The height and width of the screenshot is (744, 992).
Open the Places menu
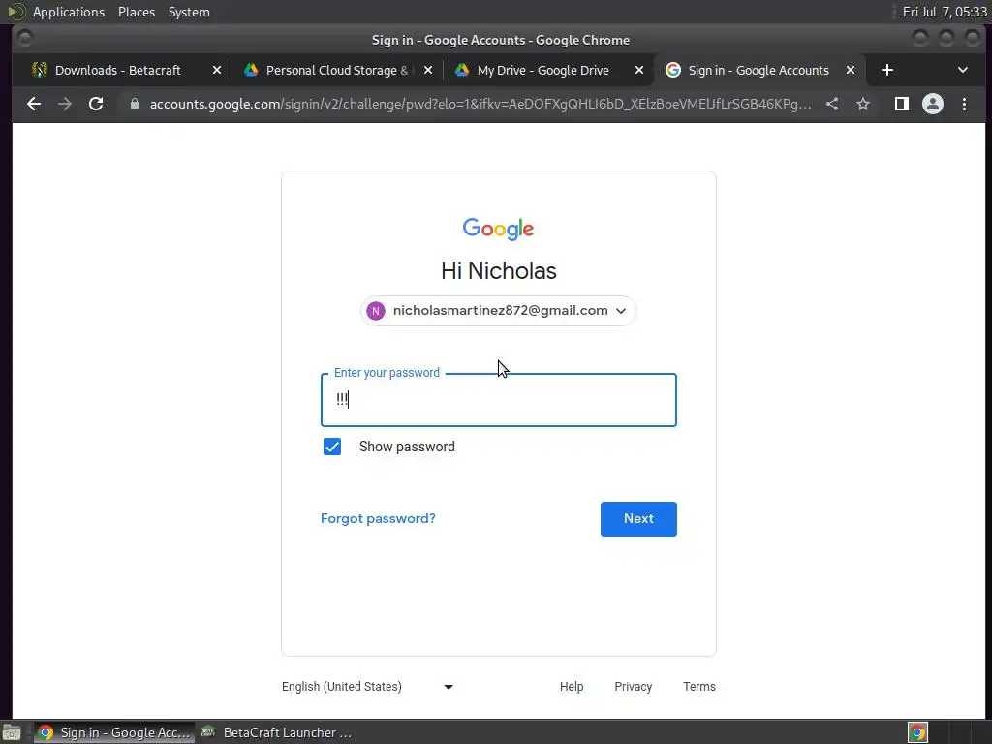pyautogui.click(x=136, y=12)
